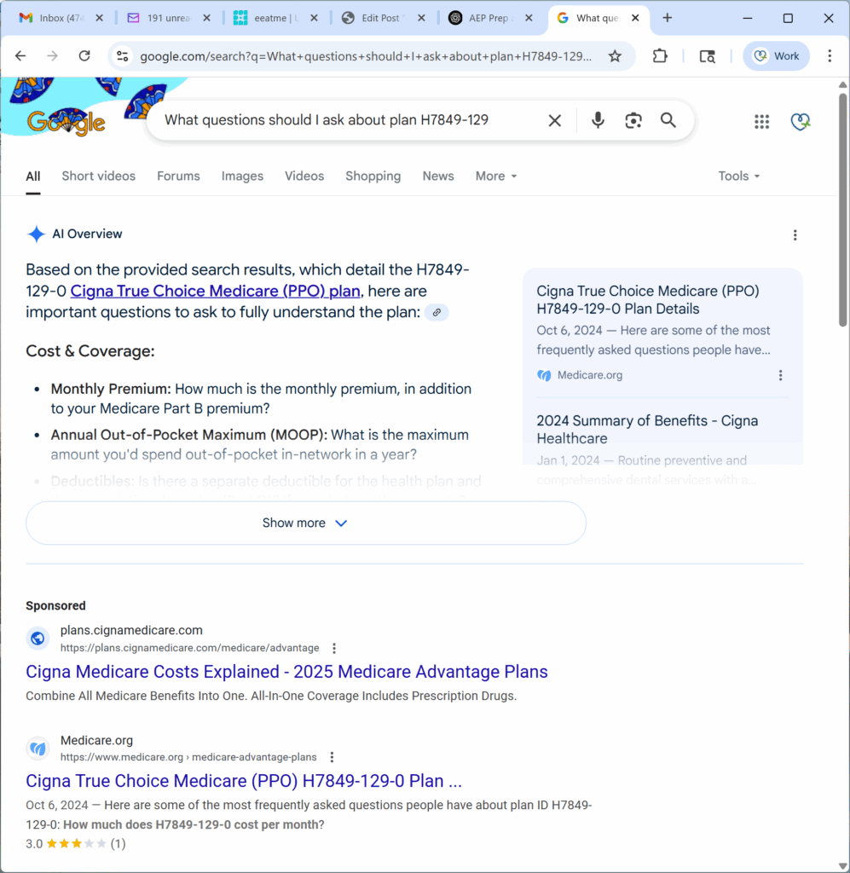850x873 pixels.
Task: Open the Cigna True Choice Medicare (PPO) plan link
Action: coord(215,291)
